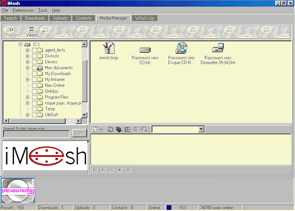The image size is (295, 211).
Task: Open the Tools menu
Action: click(43, 10)
